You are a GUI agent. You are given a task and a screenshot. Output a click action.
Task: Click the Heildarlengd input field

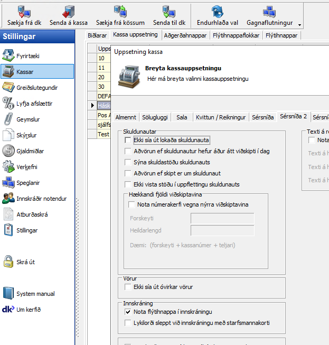222,230
